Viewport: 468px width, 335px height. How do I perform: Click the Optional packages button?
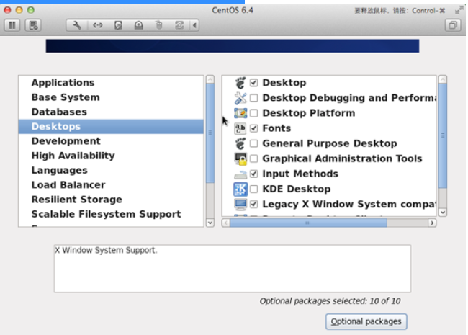pyautogui.click(x=366, y=321)
